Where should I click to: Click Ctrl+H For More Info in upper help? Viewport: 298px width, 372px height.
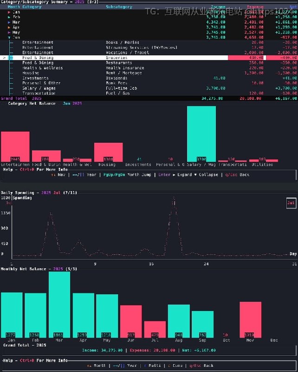(x=44, y=170)
